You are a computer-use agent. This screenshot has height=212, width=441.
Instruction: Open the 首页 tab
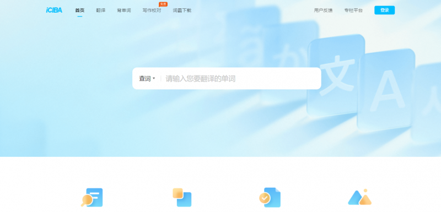(x=79, y=10)
